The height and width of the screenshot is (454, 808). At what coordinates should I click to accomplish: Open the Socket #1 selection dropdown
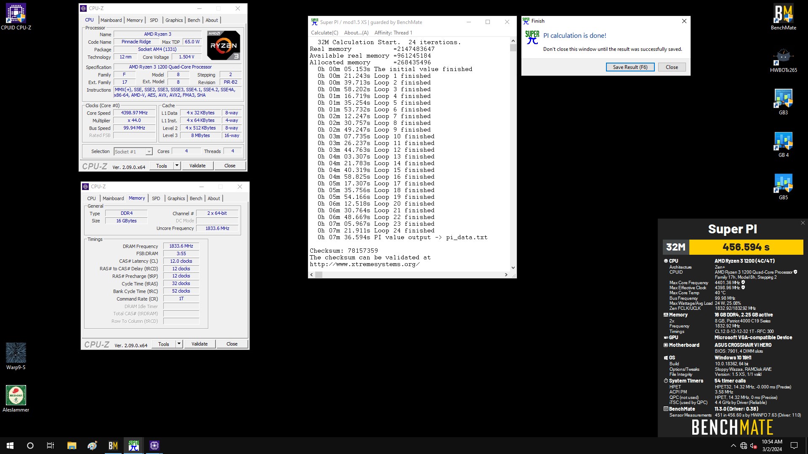[133, 152]
